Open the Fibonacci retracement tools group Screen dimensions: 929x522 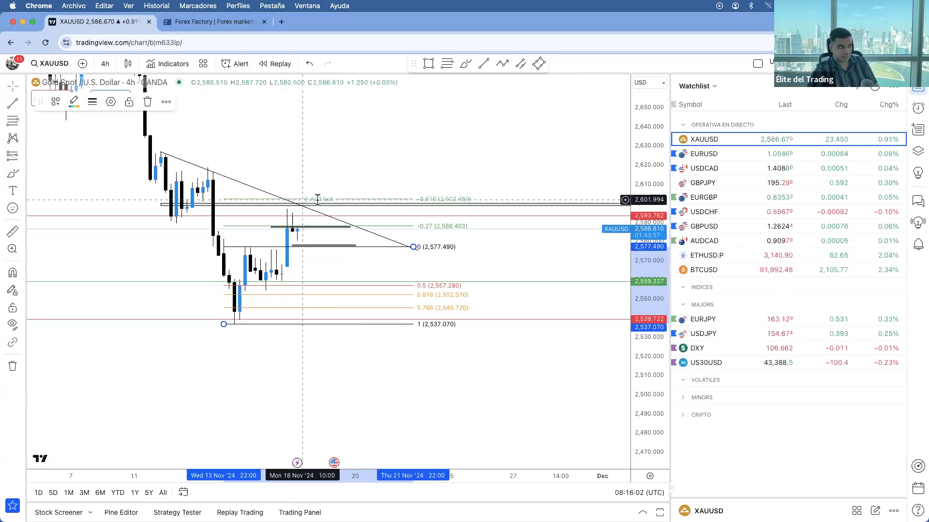(x=13, y=121)
